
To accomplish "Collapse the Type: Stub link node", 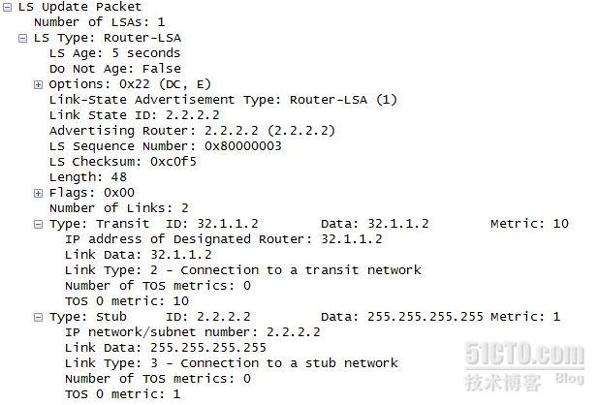I will (x=38, y=317).
